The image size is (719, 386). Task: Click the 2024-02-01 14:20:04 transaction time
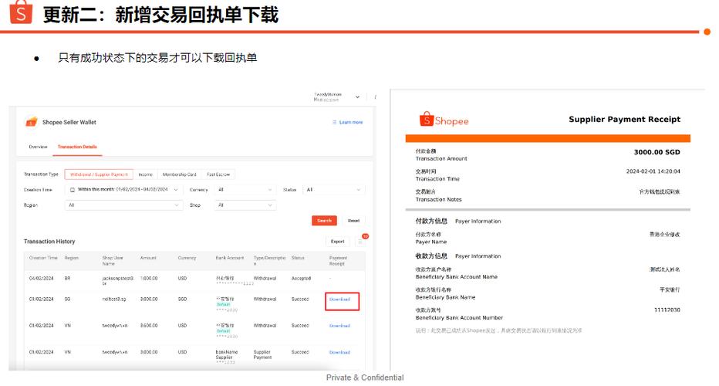click(653, 171)
